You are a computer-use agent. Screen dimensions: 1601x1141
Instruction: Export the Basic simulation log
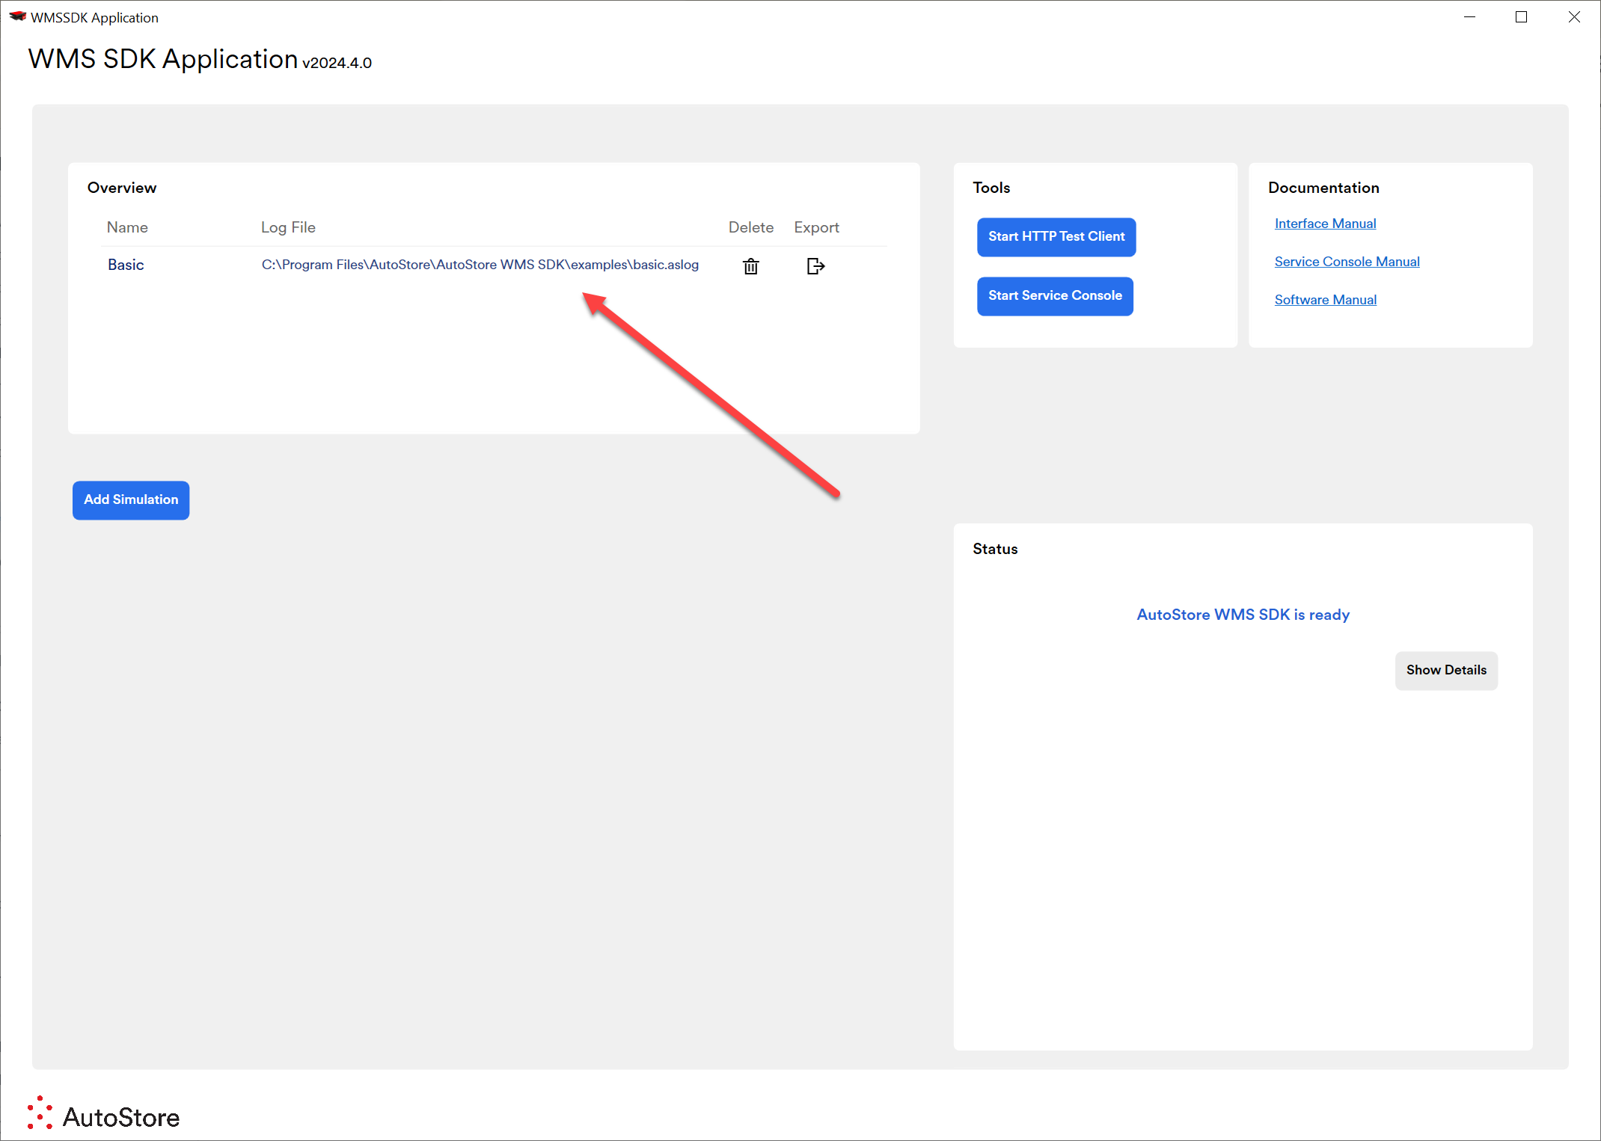tap(815, 266)
